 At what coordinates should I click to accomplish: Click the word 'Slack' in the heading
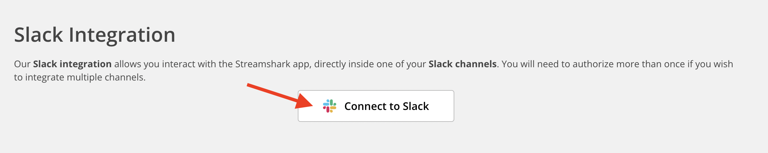(x=38, y=35)
